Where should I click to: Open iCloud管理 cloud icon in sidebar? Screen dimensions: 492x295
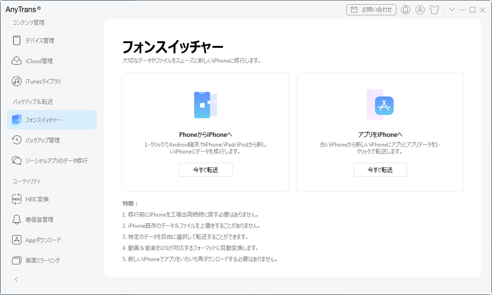(x=17, y=61)
